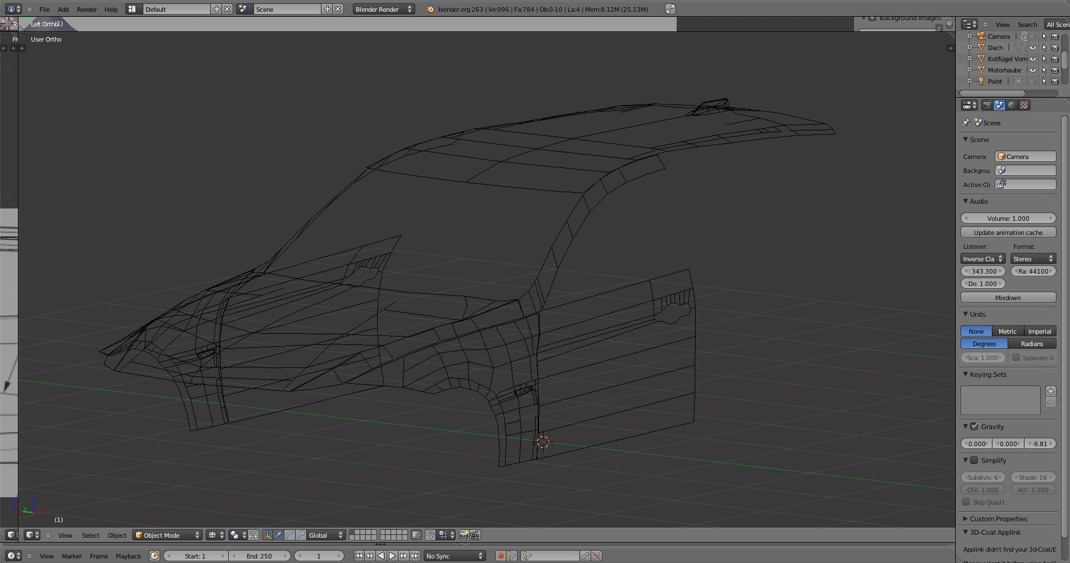Toggle visibility eye of Kotflügel Vorn object
The image size is (1070, 563).
tap(1032, 59)
